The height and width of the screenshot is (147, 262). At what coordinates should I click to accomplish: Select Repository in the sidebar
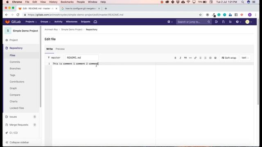[16, 48]
